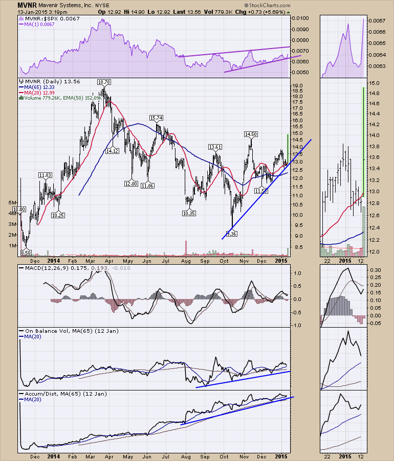Screen dimensions: 394x461
Task: Click the 14.12 low price label
Action: click(x=112, y=151)
